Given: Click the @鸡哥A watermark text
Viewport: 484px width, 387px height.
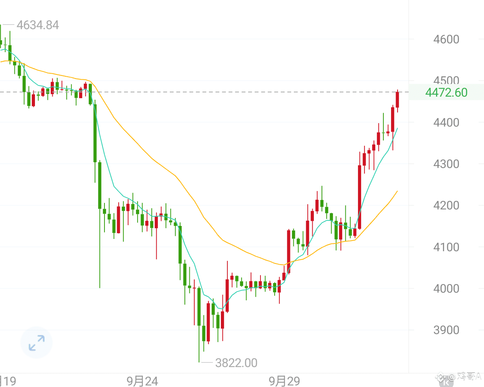Looking at the screenshot, I should click(x=467, y=377).
